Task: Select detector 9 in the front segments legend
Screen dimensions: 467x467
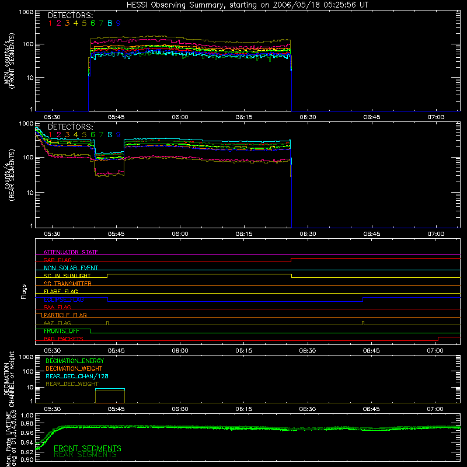Action: click(119, 23)
